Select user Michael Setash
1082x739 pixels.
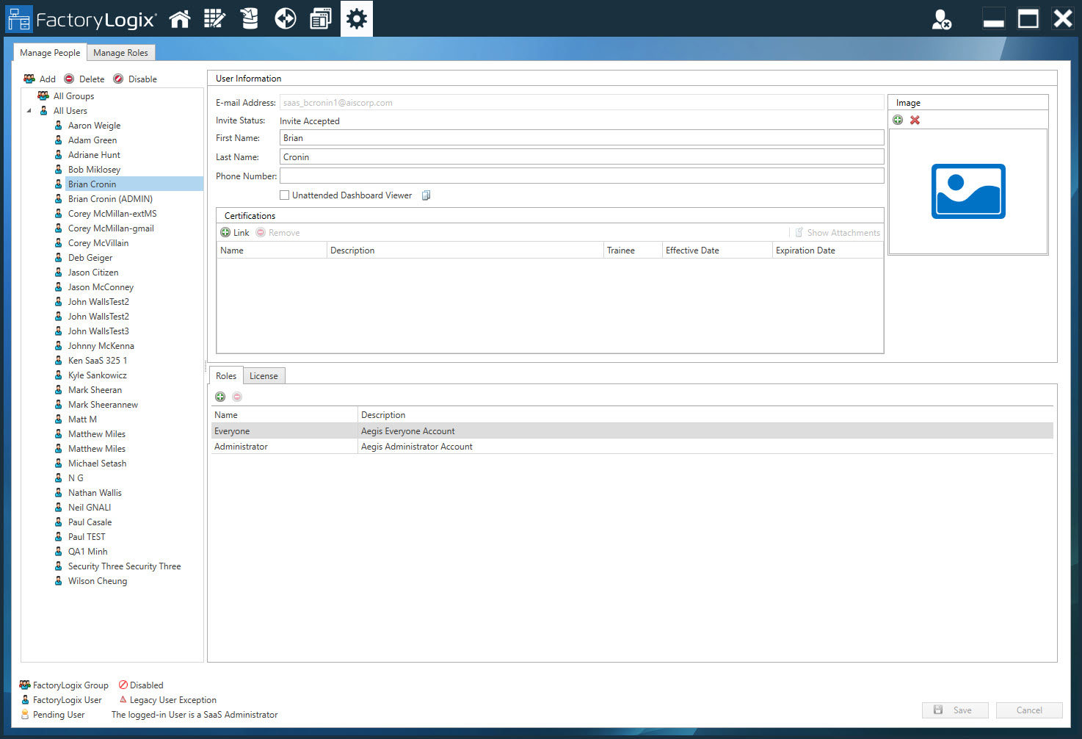click(x=97, y=464)
